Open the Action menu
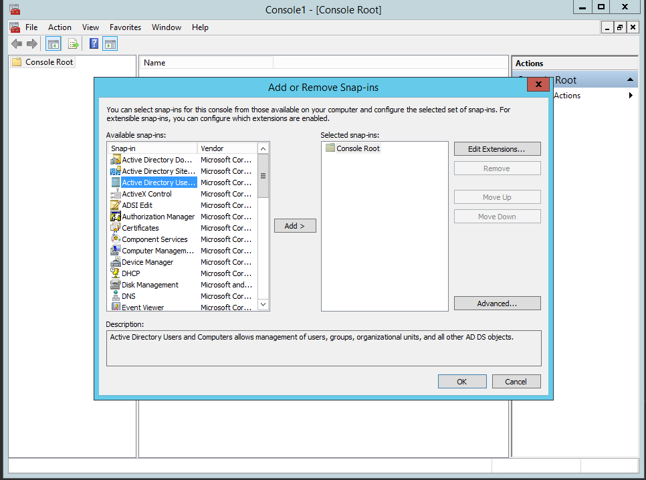The width and height of the screenshot is (646, 480). tap(60, 27)
